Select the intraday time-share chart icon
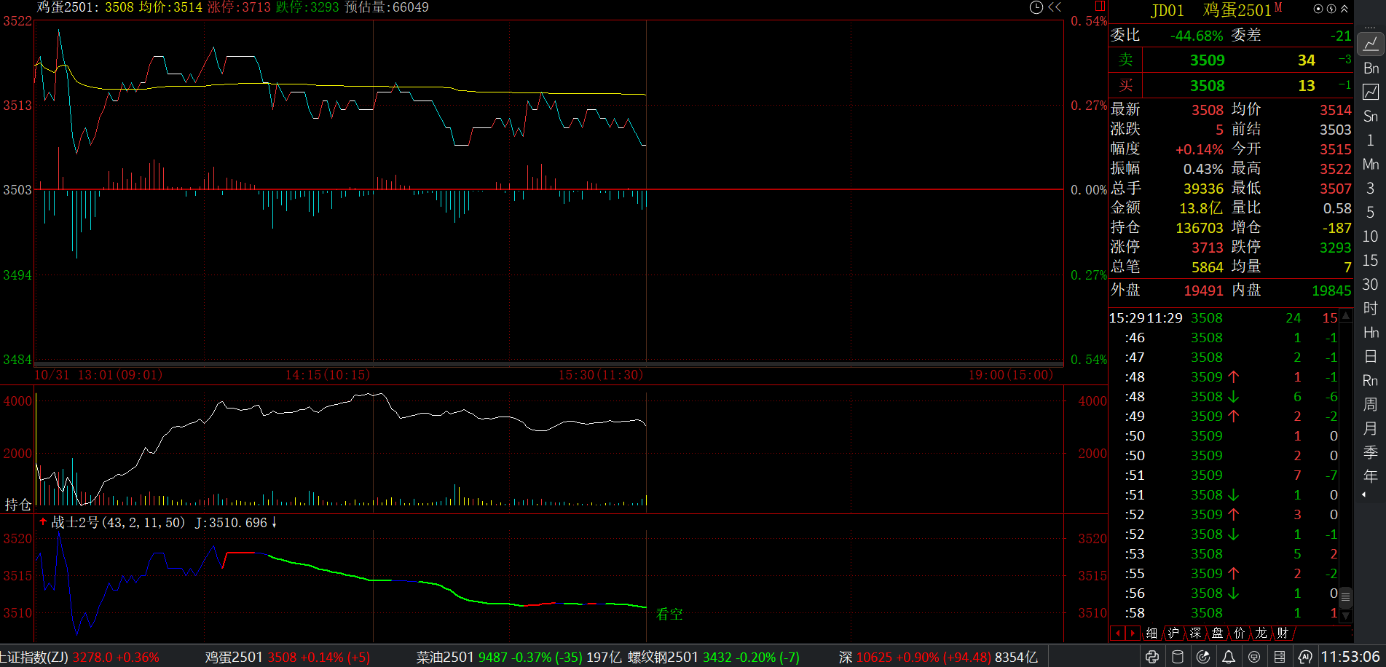1386x667 pixels. pos(1370,44)
